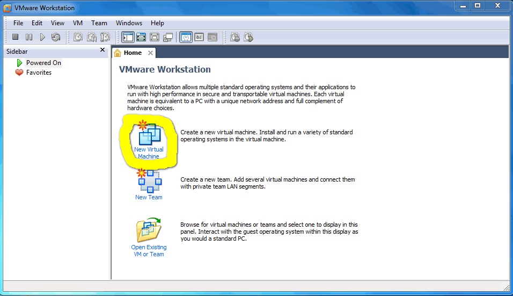Click the Home tab house icon

pos(118,53)
